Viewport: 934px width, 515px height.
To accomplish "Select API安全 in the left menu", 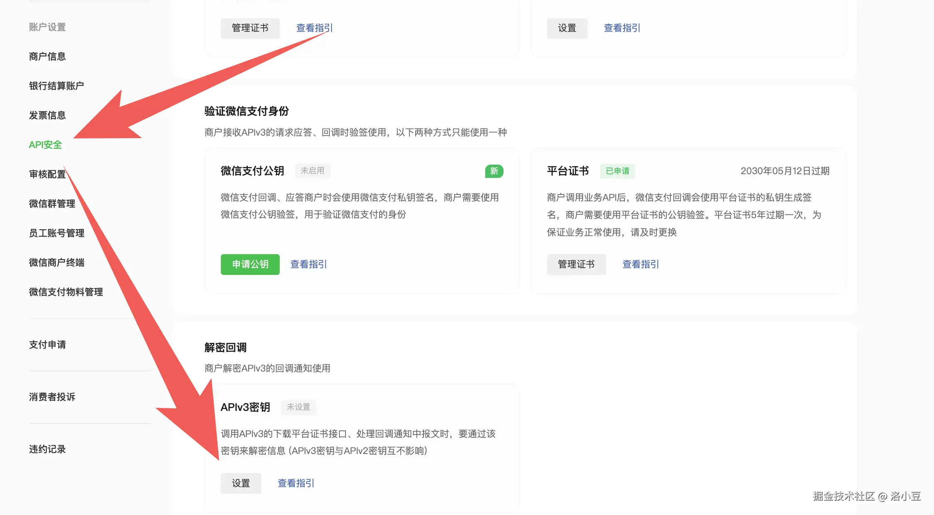I will tap(45, 145).
